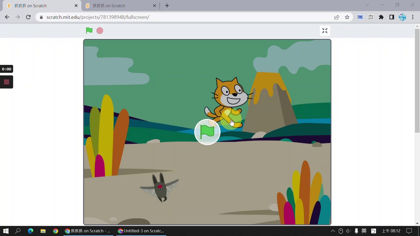The width and height of the screenshot is (420, 236).
Task: Click the large green flag overlay on stage
Action: click(x=207, y=132)
